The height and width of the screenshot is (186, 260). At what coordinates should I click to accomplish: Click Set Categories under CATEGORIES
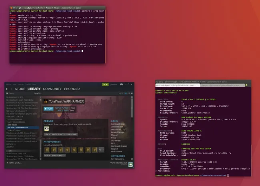[118, 159]
